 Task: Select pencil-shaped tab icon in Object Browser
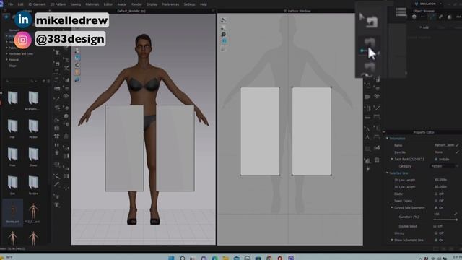click(x=441, y=17)
